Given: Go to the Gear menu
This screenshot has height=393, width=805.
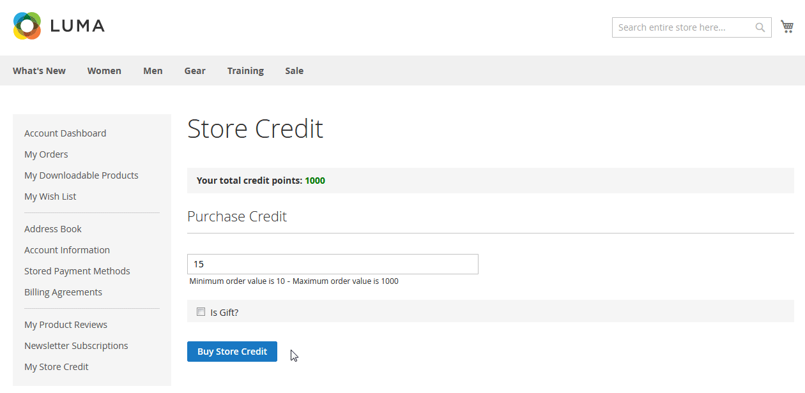Looking at the screenshot, I should pos(195,71).
